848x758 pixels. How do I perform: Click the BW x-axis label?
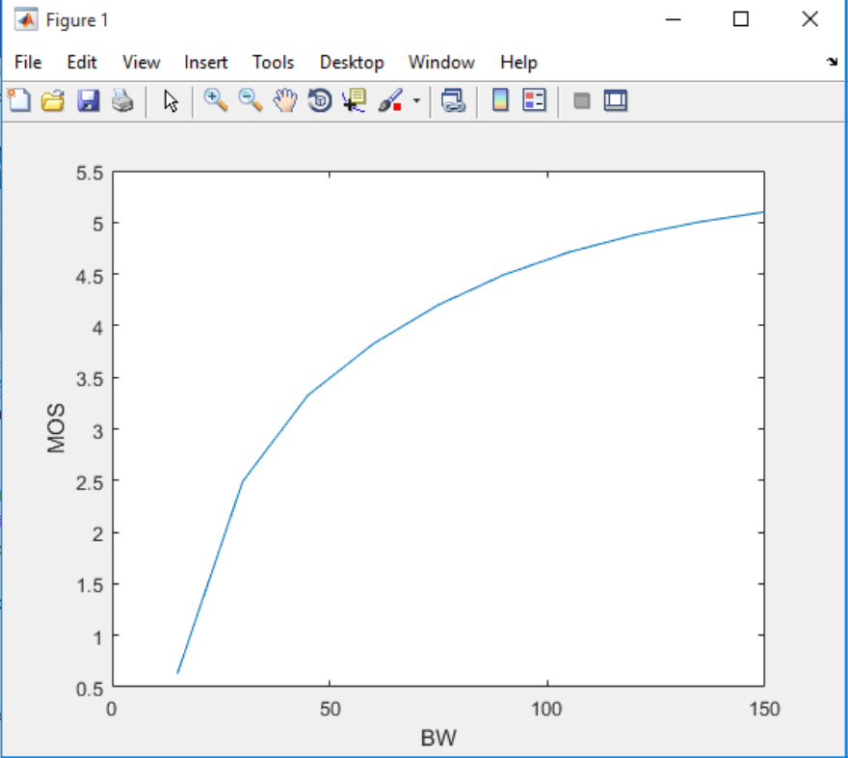click(438, 738)
